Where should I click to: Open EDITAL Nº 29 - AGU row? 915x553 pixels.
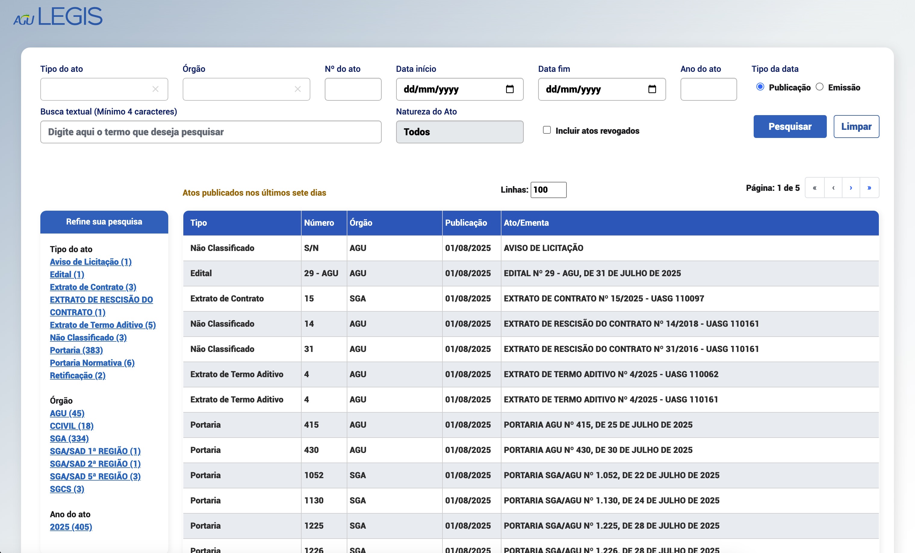(531, 273)
